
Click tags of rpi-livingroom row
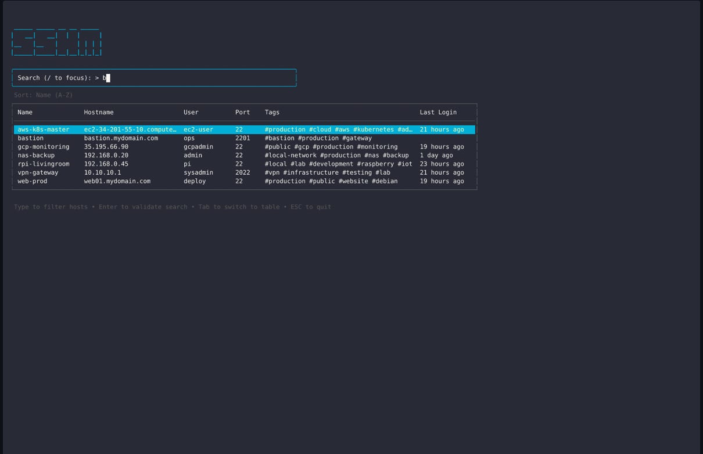pyautogui.click(x=339, y=164)
